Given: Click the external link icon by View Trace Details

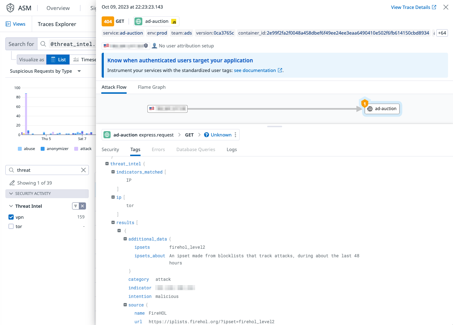Looking at the screenshot, I should 434,7.
